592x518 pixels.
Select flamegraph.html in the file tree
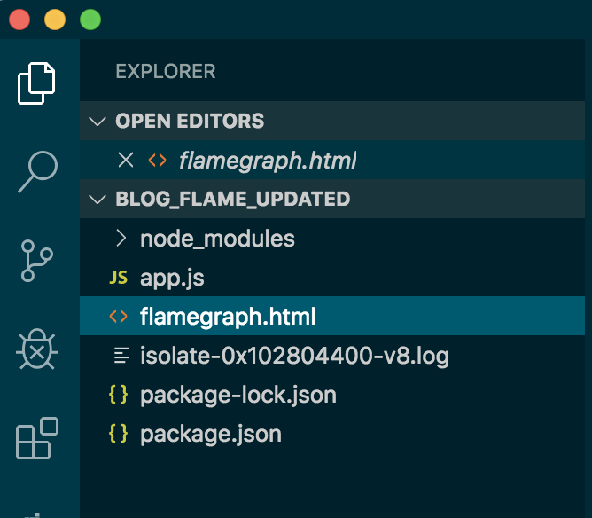332,317
